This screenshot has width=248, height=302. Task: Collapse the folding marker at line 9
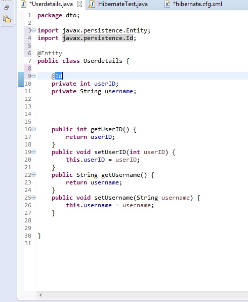(x=34, y=75)
